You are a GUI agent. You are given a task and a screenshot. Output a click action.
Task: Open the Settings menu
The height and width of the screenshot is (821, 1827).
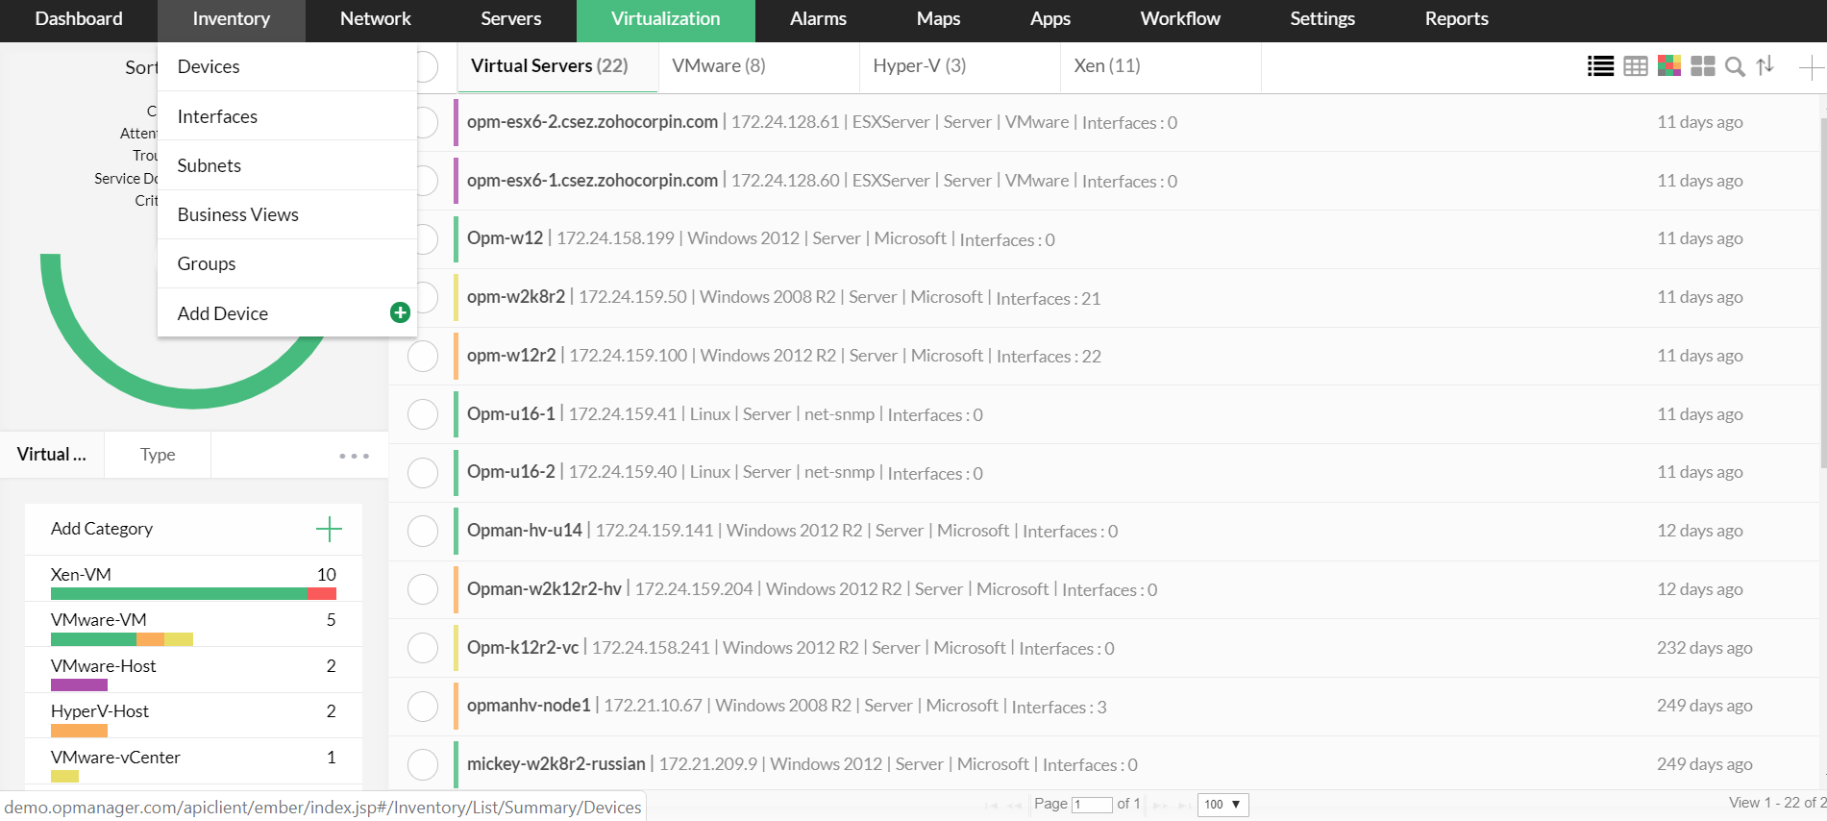[x=1322, y=19]
